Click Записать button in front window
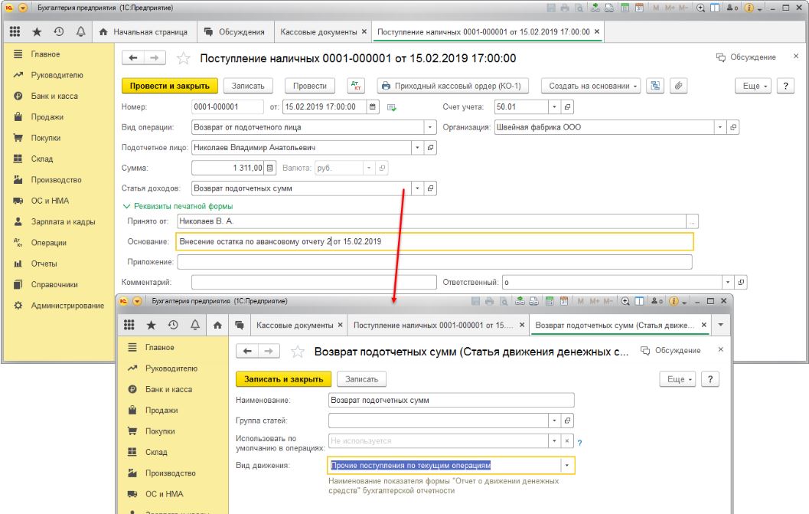Viewport: 809px width, 514px height. point(361,379)
